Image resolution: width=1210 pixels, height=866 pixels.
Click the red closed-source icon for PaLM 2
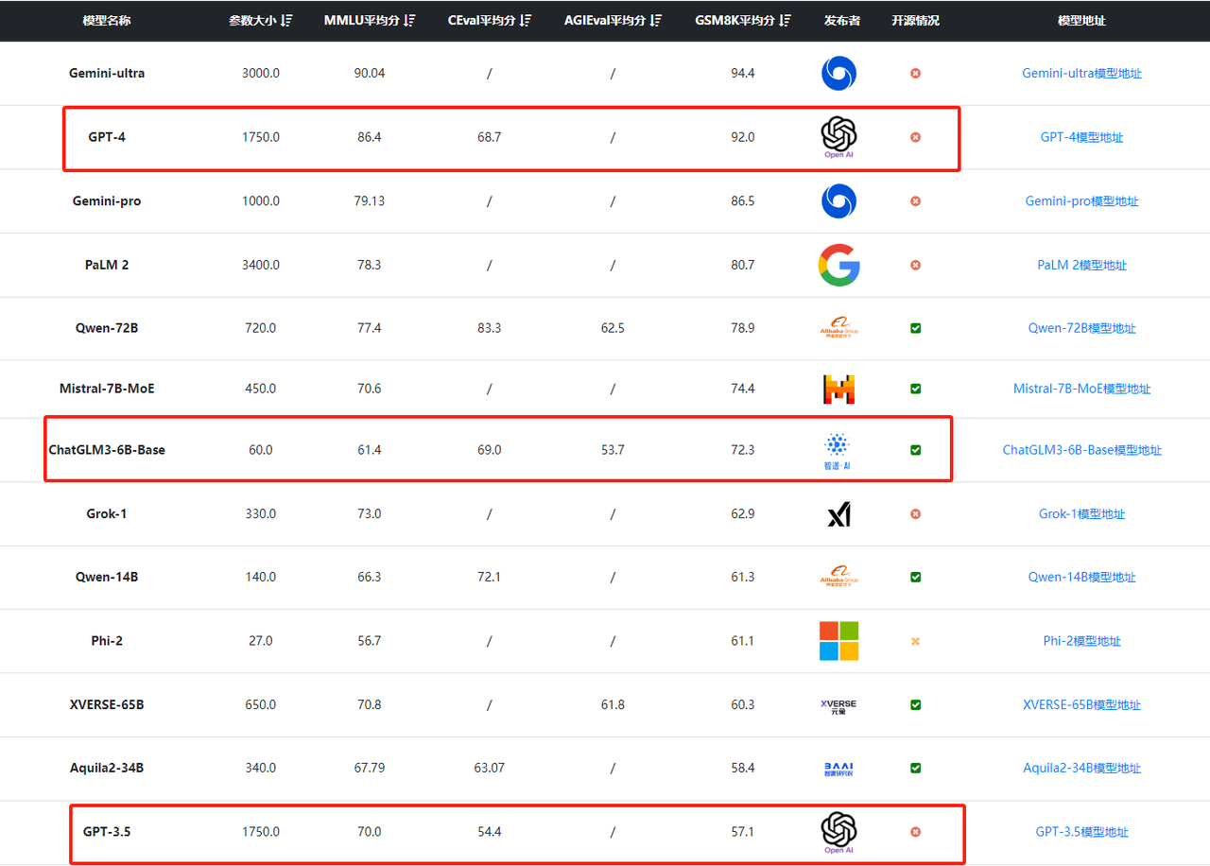(915, 265)
